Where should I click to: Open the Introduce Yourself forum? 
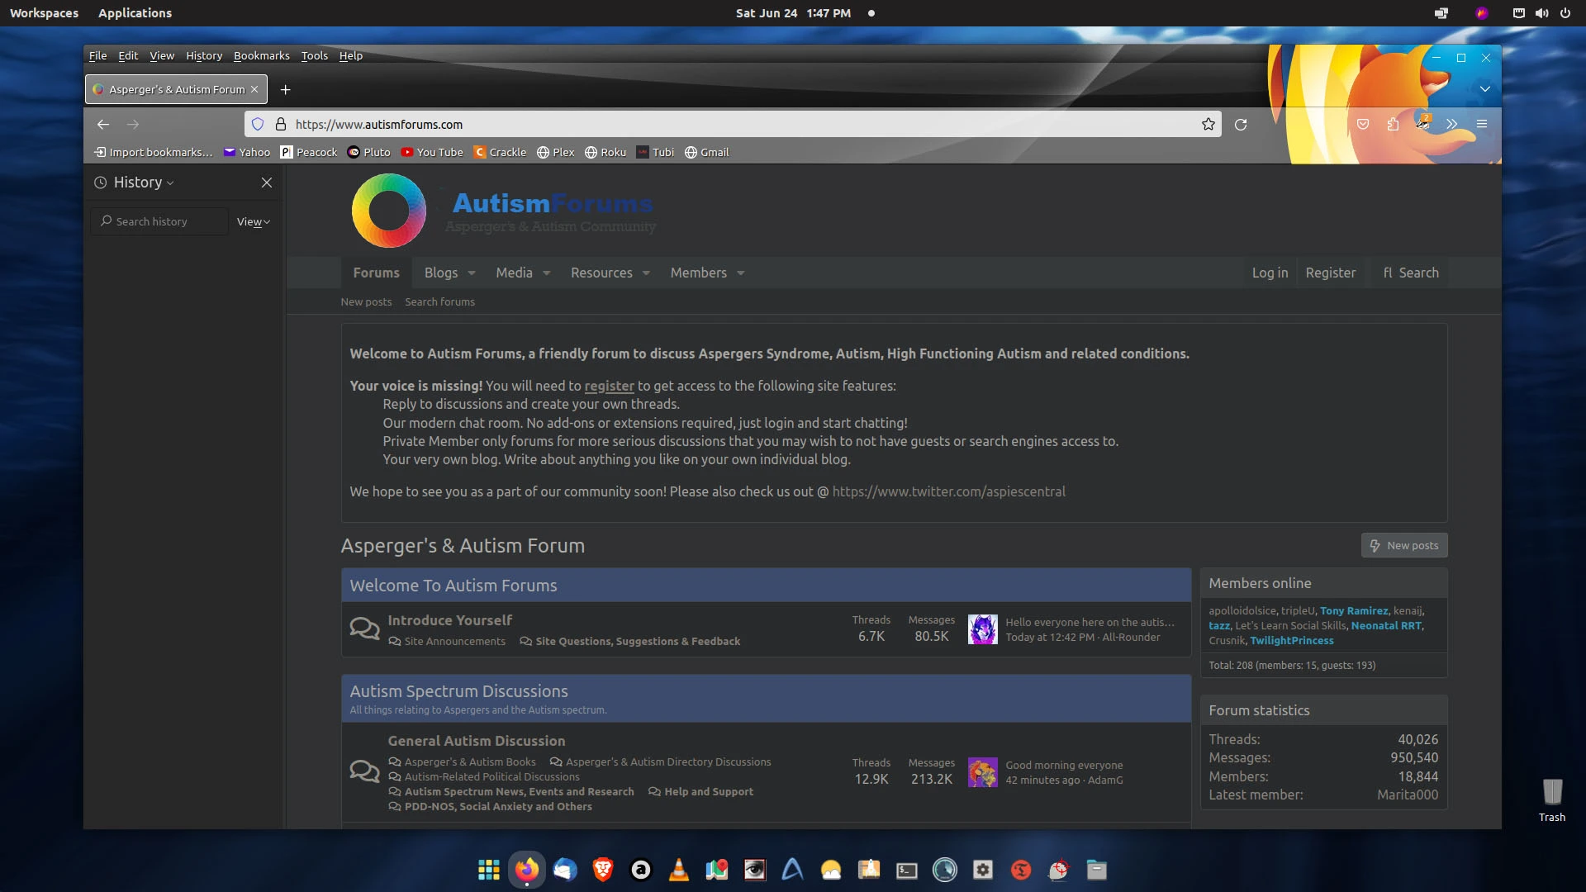[x=449, y=620]
